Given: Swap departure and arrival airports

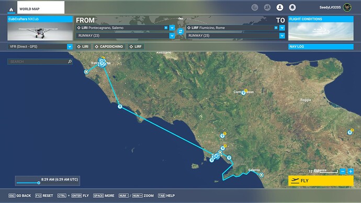Looking at the screenshot, I should [180, 32].
